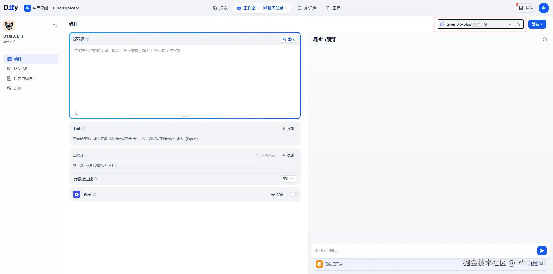Image resolution: width=553 pixels, height=274 pixels.
Task: Click the CHAT mode badge
Action: [477, 24]
